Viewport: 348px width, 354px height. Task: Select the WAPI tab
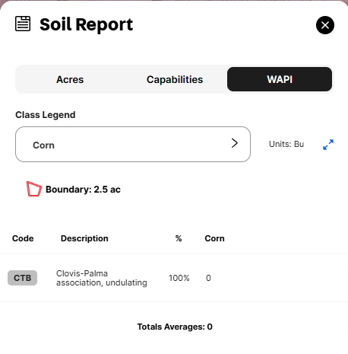(x=280, y=79)
